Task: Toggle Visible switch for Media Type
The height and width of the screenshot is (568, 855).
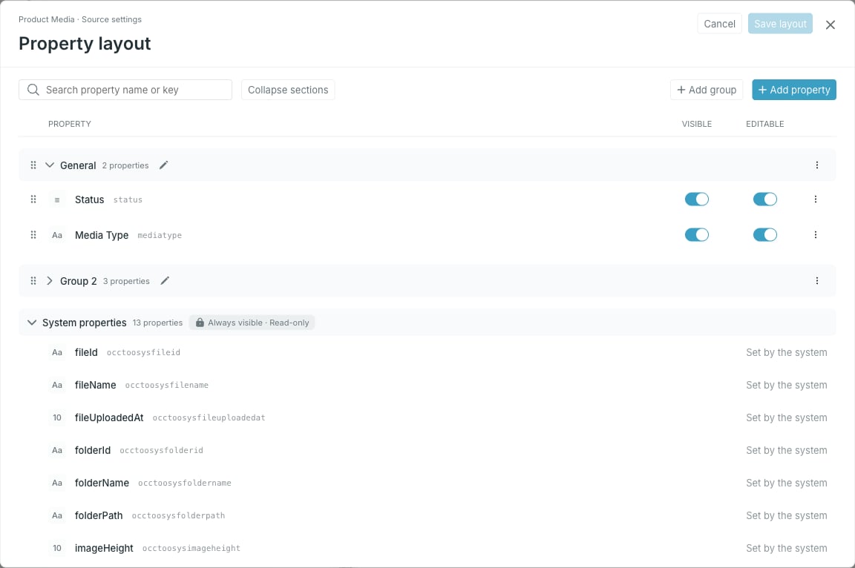Action: point(696,235)
